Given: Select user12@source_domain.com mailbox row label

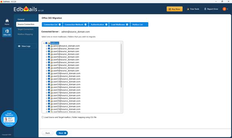Looking at the screenshot, I should [67, 79].
